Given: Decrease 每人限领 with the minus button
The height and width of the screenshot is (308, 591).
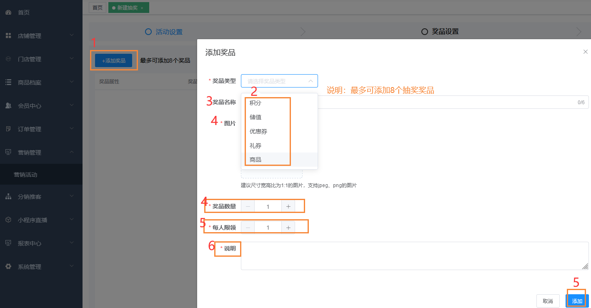Looking at the screenshot, I should [x=248, y=228].
